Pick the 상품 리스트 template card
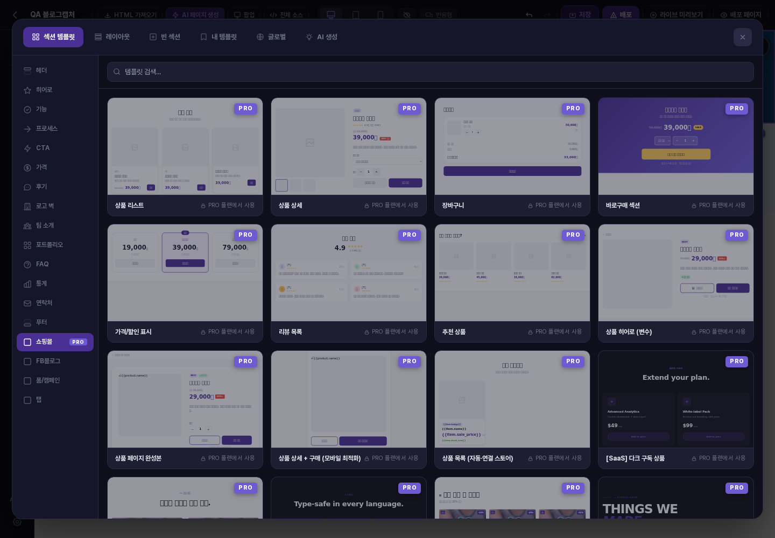Viewport: 775px width, 538px height. (185, 157)
